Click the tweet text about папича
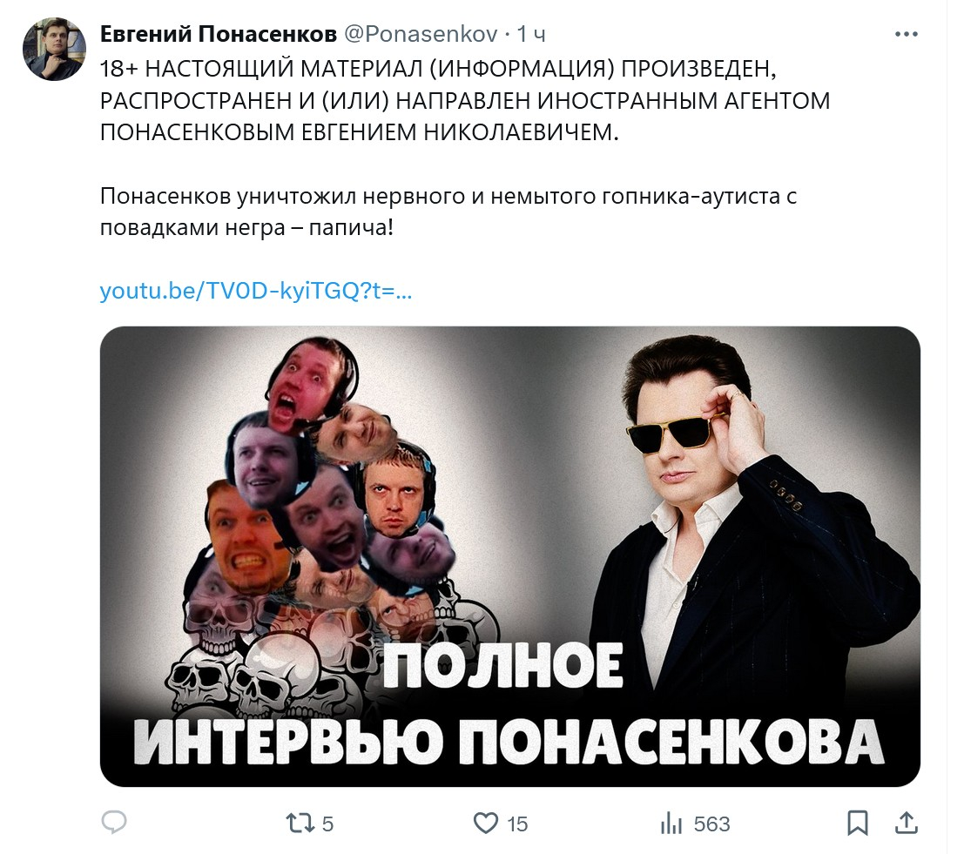Screen dimensions: 964x854 [x=448, y=212]
